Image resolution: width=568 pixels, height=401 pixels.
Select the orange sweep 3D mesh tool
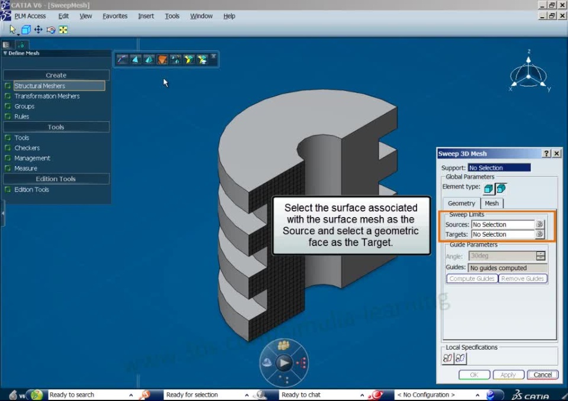click(x=162, y=59)
